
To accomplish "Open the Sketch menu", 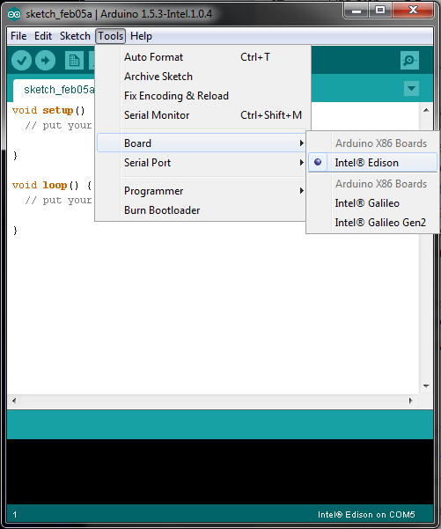I will 75,36.
